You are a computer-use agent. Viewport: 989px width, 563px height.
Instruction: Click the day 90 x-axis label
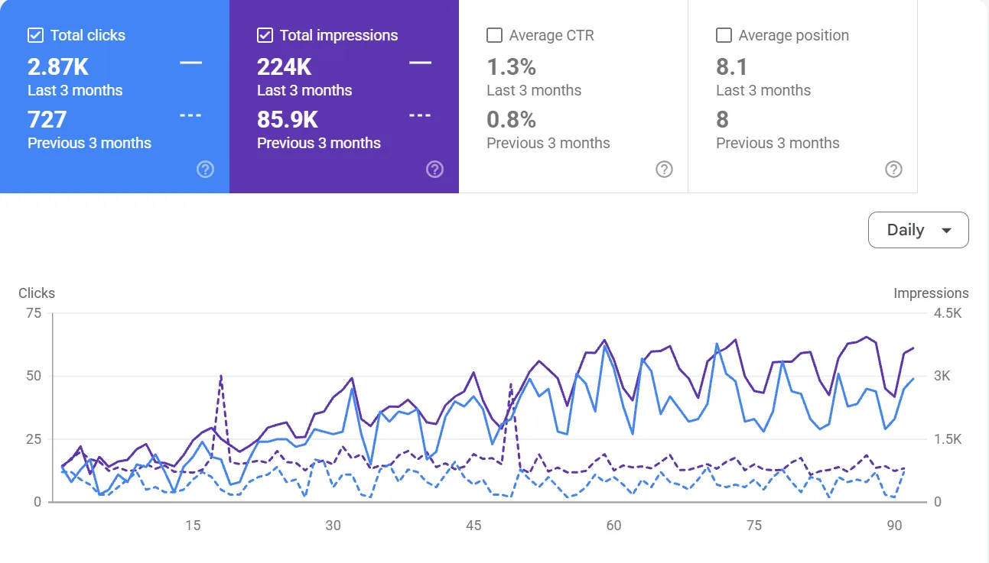point(894,526)
